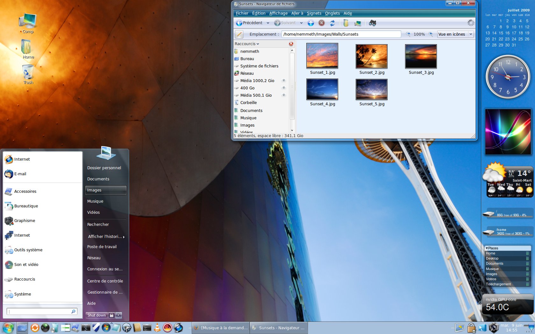This screenshot has width=535, height=334.
Task: Open Téléchargement in the Places widget
Action: (507, 284)
